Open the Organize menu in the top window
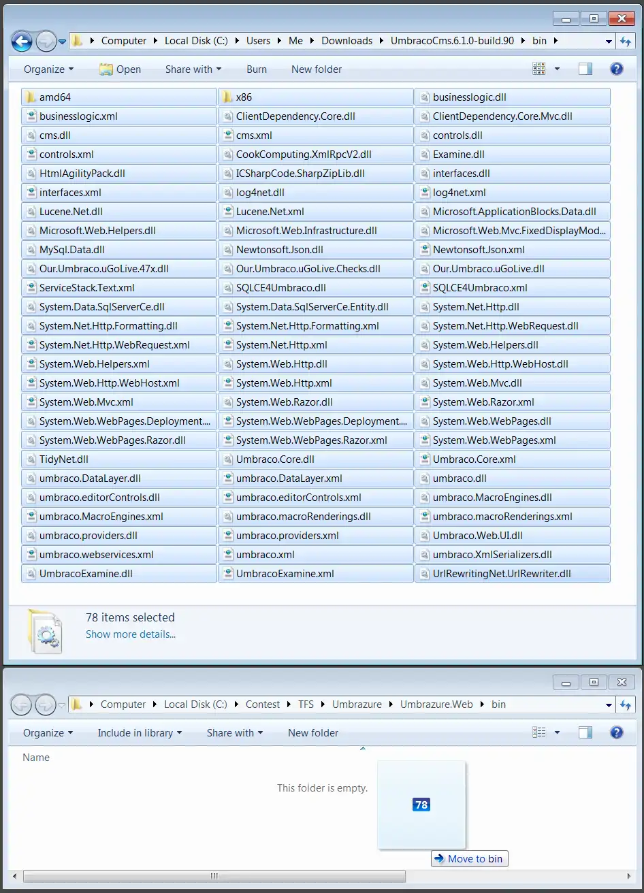644x893 pixels. click(48, 69)
